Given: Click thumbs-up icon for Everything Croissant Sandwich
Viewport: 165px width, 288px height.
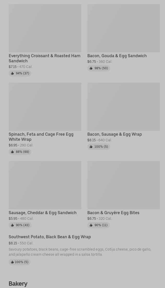Looking at the screenshot, I should [x=12, y=73].
